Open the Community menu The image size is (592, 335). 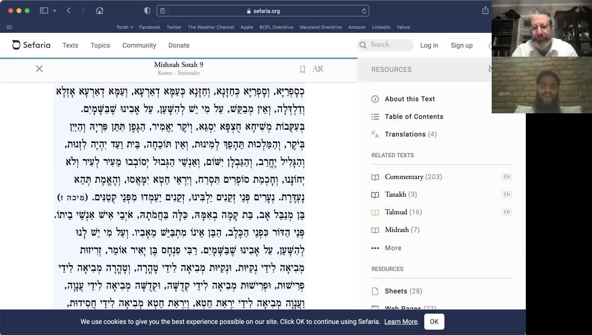coord(139,46)
